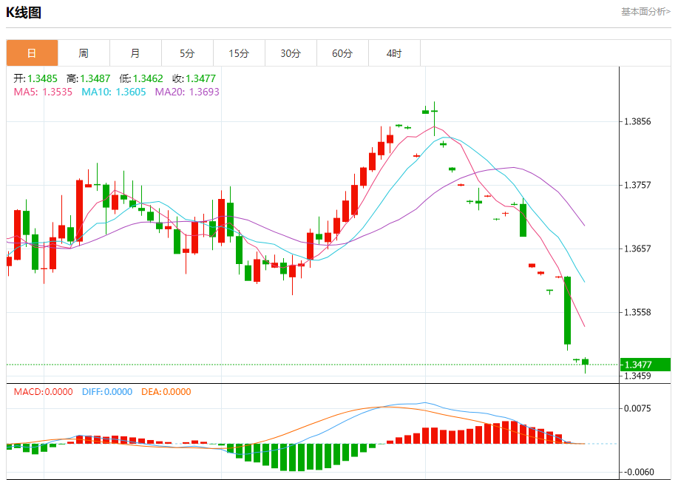
Task: Select the 日 daily chart tab
Action: (x=32, y=53)
